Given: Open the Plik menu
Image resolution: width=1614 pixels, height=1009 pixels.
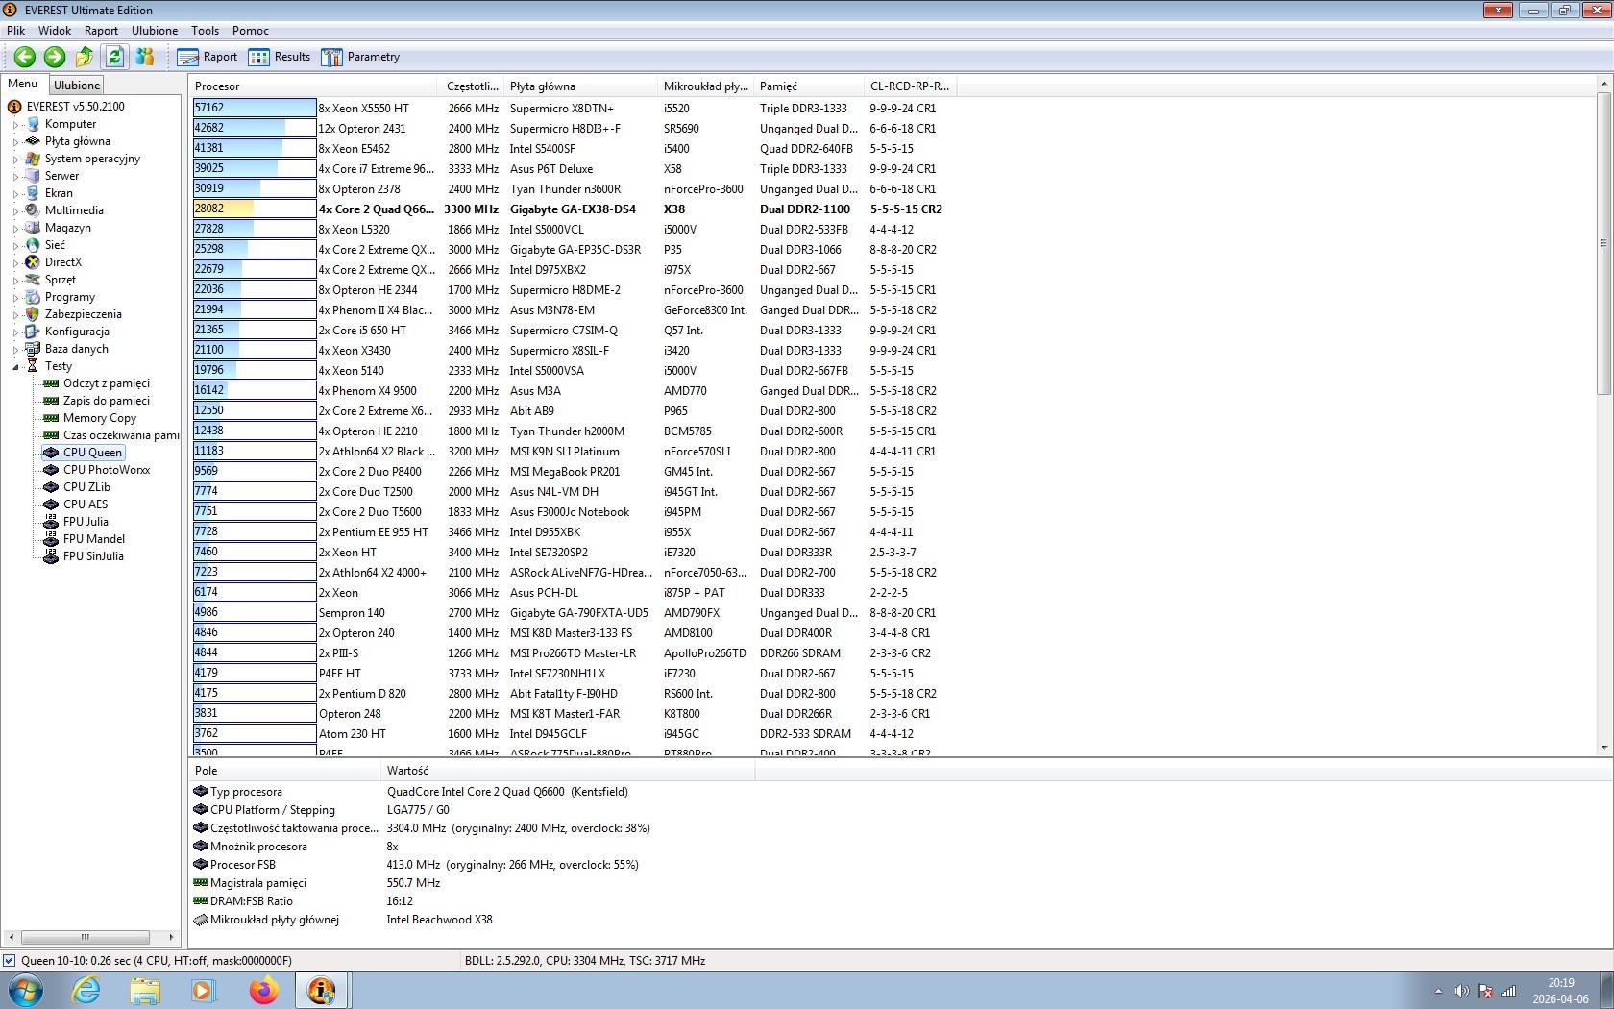Looking at the screenshot, I should [16, 31].
